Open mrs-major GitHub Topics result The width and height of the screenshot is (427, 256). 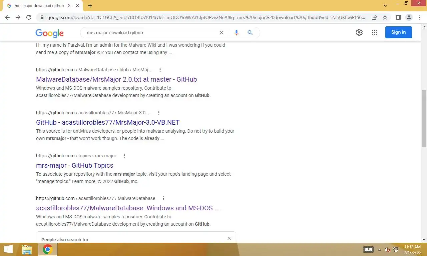pyautogui.click(x=75, y=165)
